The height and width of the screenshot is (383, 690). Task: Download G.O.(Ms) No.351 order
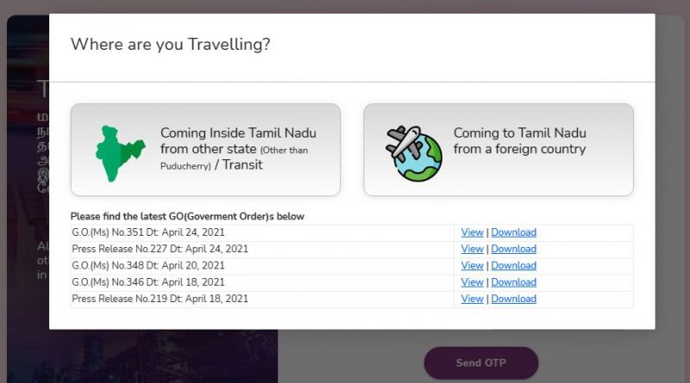click(x=513, y=232)
